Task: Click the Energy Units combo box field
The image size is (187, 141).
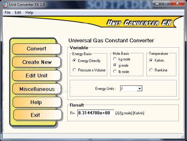Action: tap(131, 88)
